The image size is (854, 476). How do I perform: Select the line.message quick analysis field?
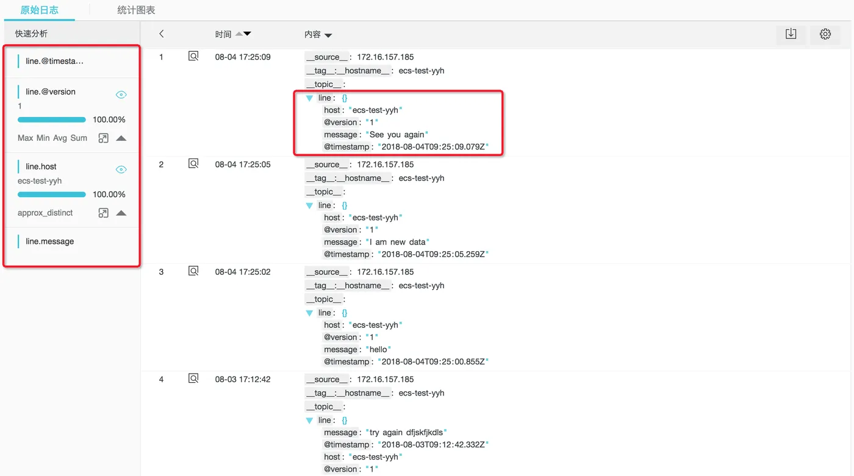coord(50,241)
